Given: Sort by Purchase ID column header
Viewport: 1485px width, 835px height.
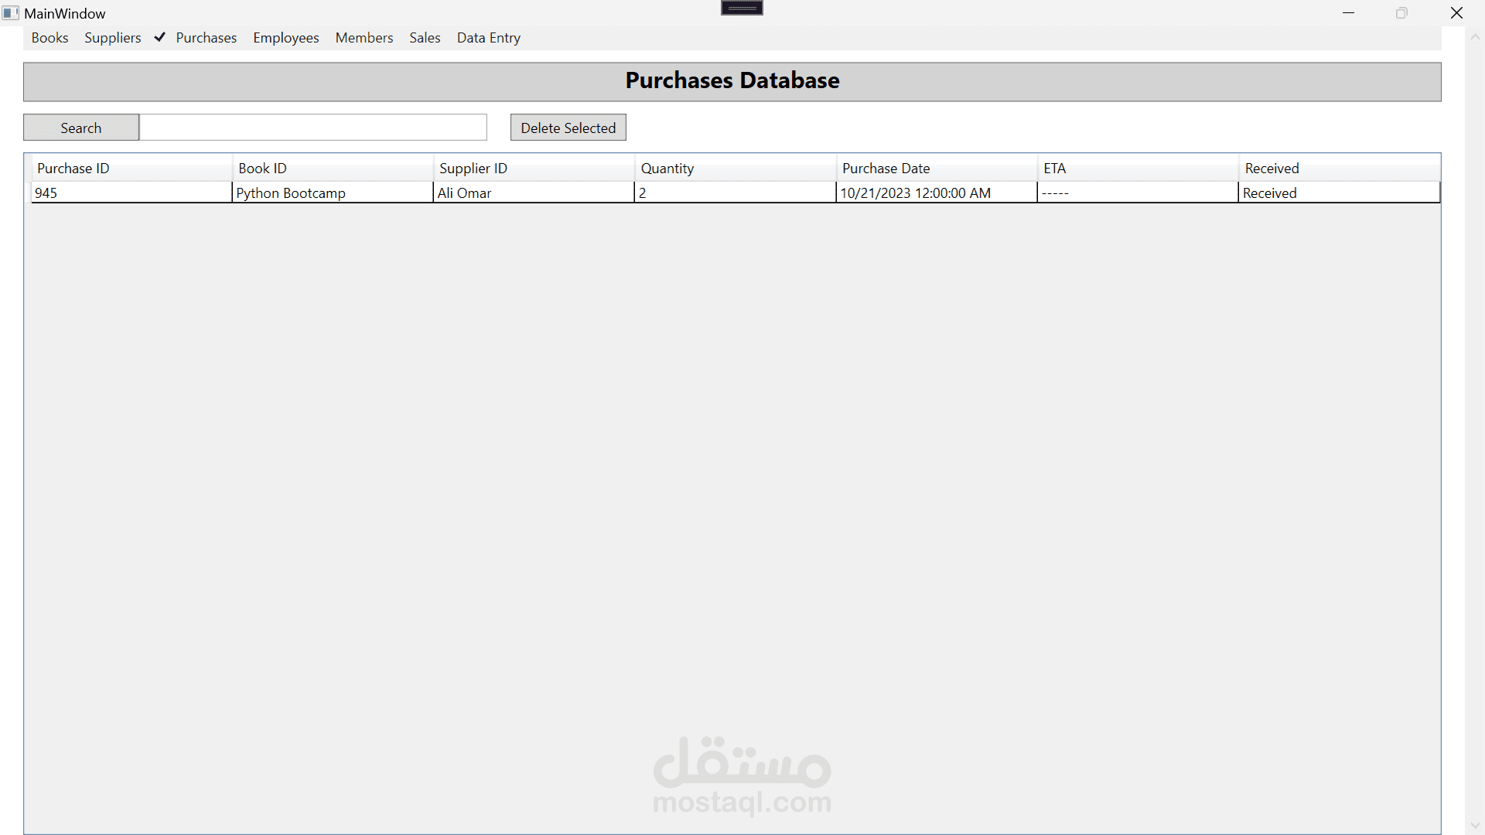Looking at the screenshot, I should point(73,169).
